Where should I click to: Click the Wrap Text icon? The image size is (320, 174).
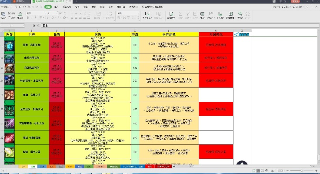110,14
